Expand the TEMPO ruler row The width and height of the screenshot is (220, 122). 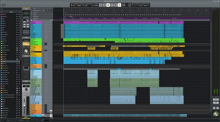[52, 14]
